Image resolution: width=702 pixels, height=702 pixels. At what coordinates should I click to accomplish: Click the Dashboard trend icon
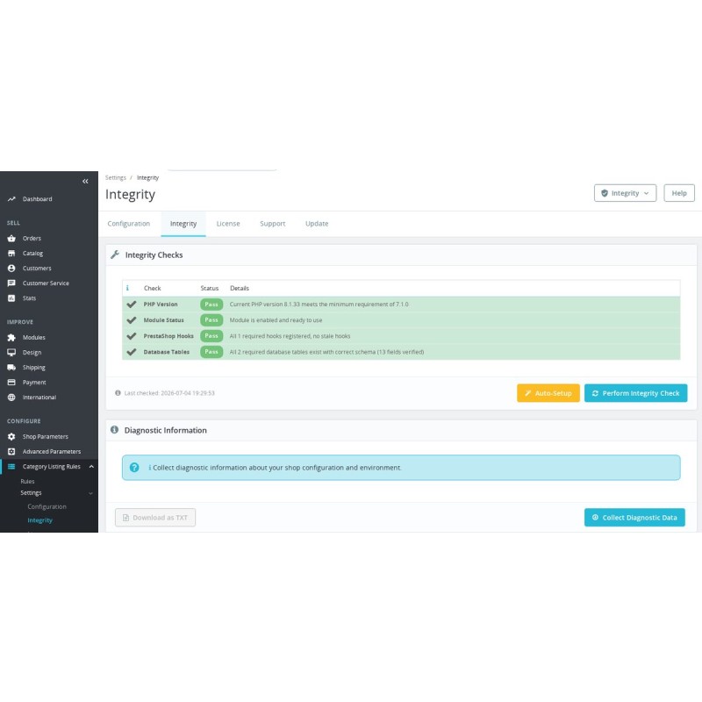pos(11,199)
